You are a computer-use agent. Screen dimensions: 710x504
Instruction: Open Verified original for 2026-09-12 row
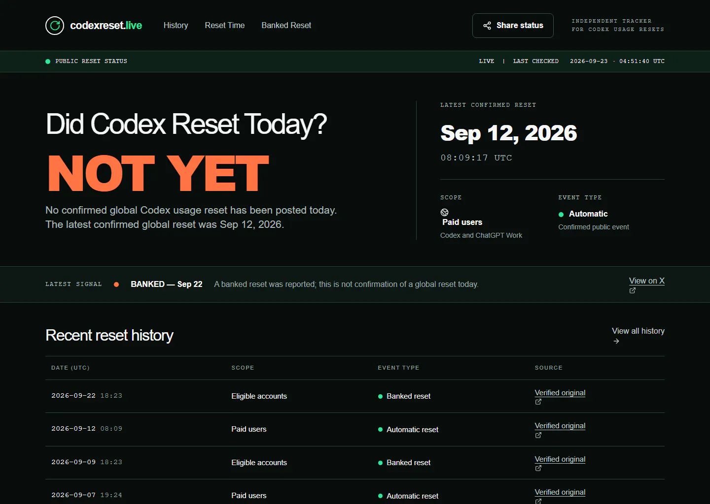pyautogui.click(x=560, y=426)
